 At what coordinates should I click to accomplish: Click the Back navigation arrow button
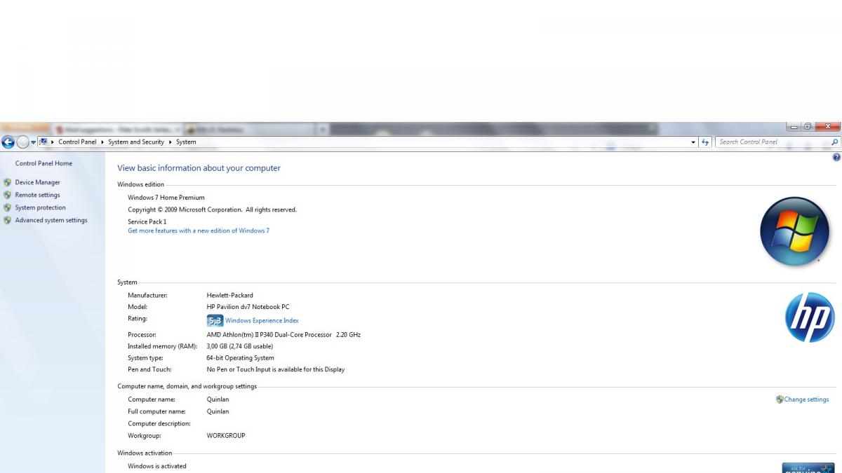coord(8,142)
